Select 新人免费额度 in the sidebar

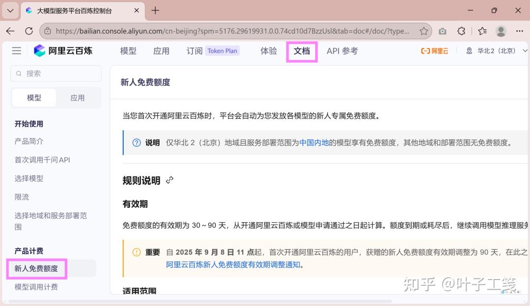[x=36, y=269]
